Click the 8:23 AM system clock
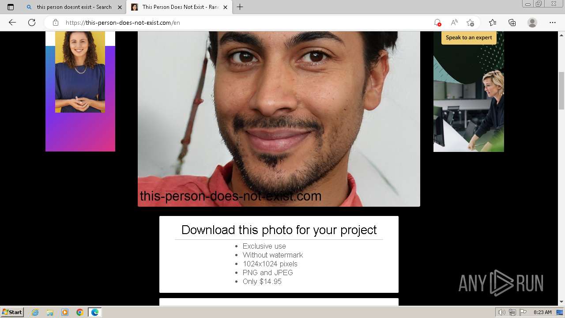 pyautogui.click(x=542, y=312)
